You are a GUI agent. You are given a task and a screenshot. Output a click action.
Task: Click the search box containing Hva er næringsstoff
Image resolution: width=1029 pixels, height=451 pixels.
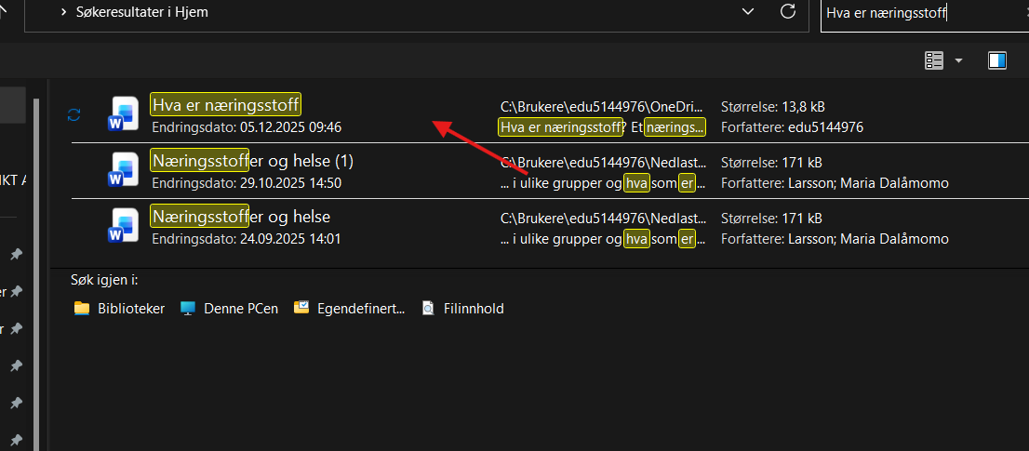tap(921, 13)
